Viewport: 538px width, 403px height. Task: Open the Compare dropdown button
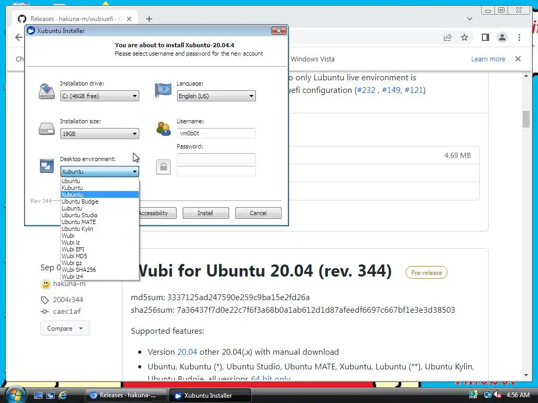65,328
